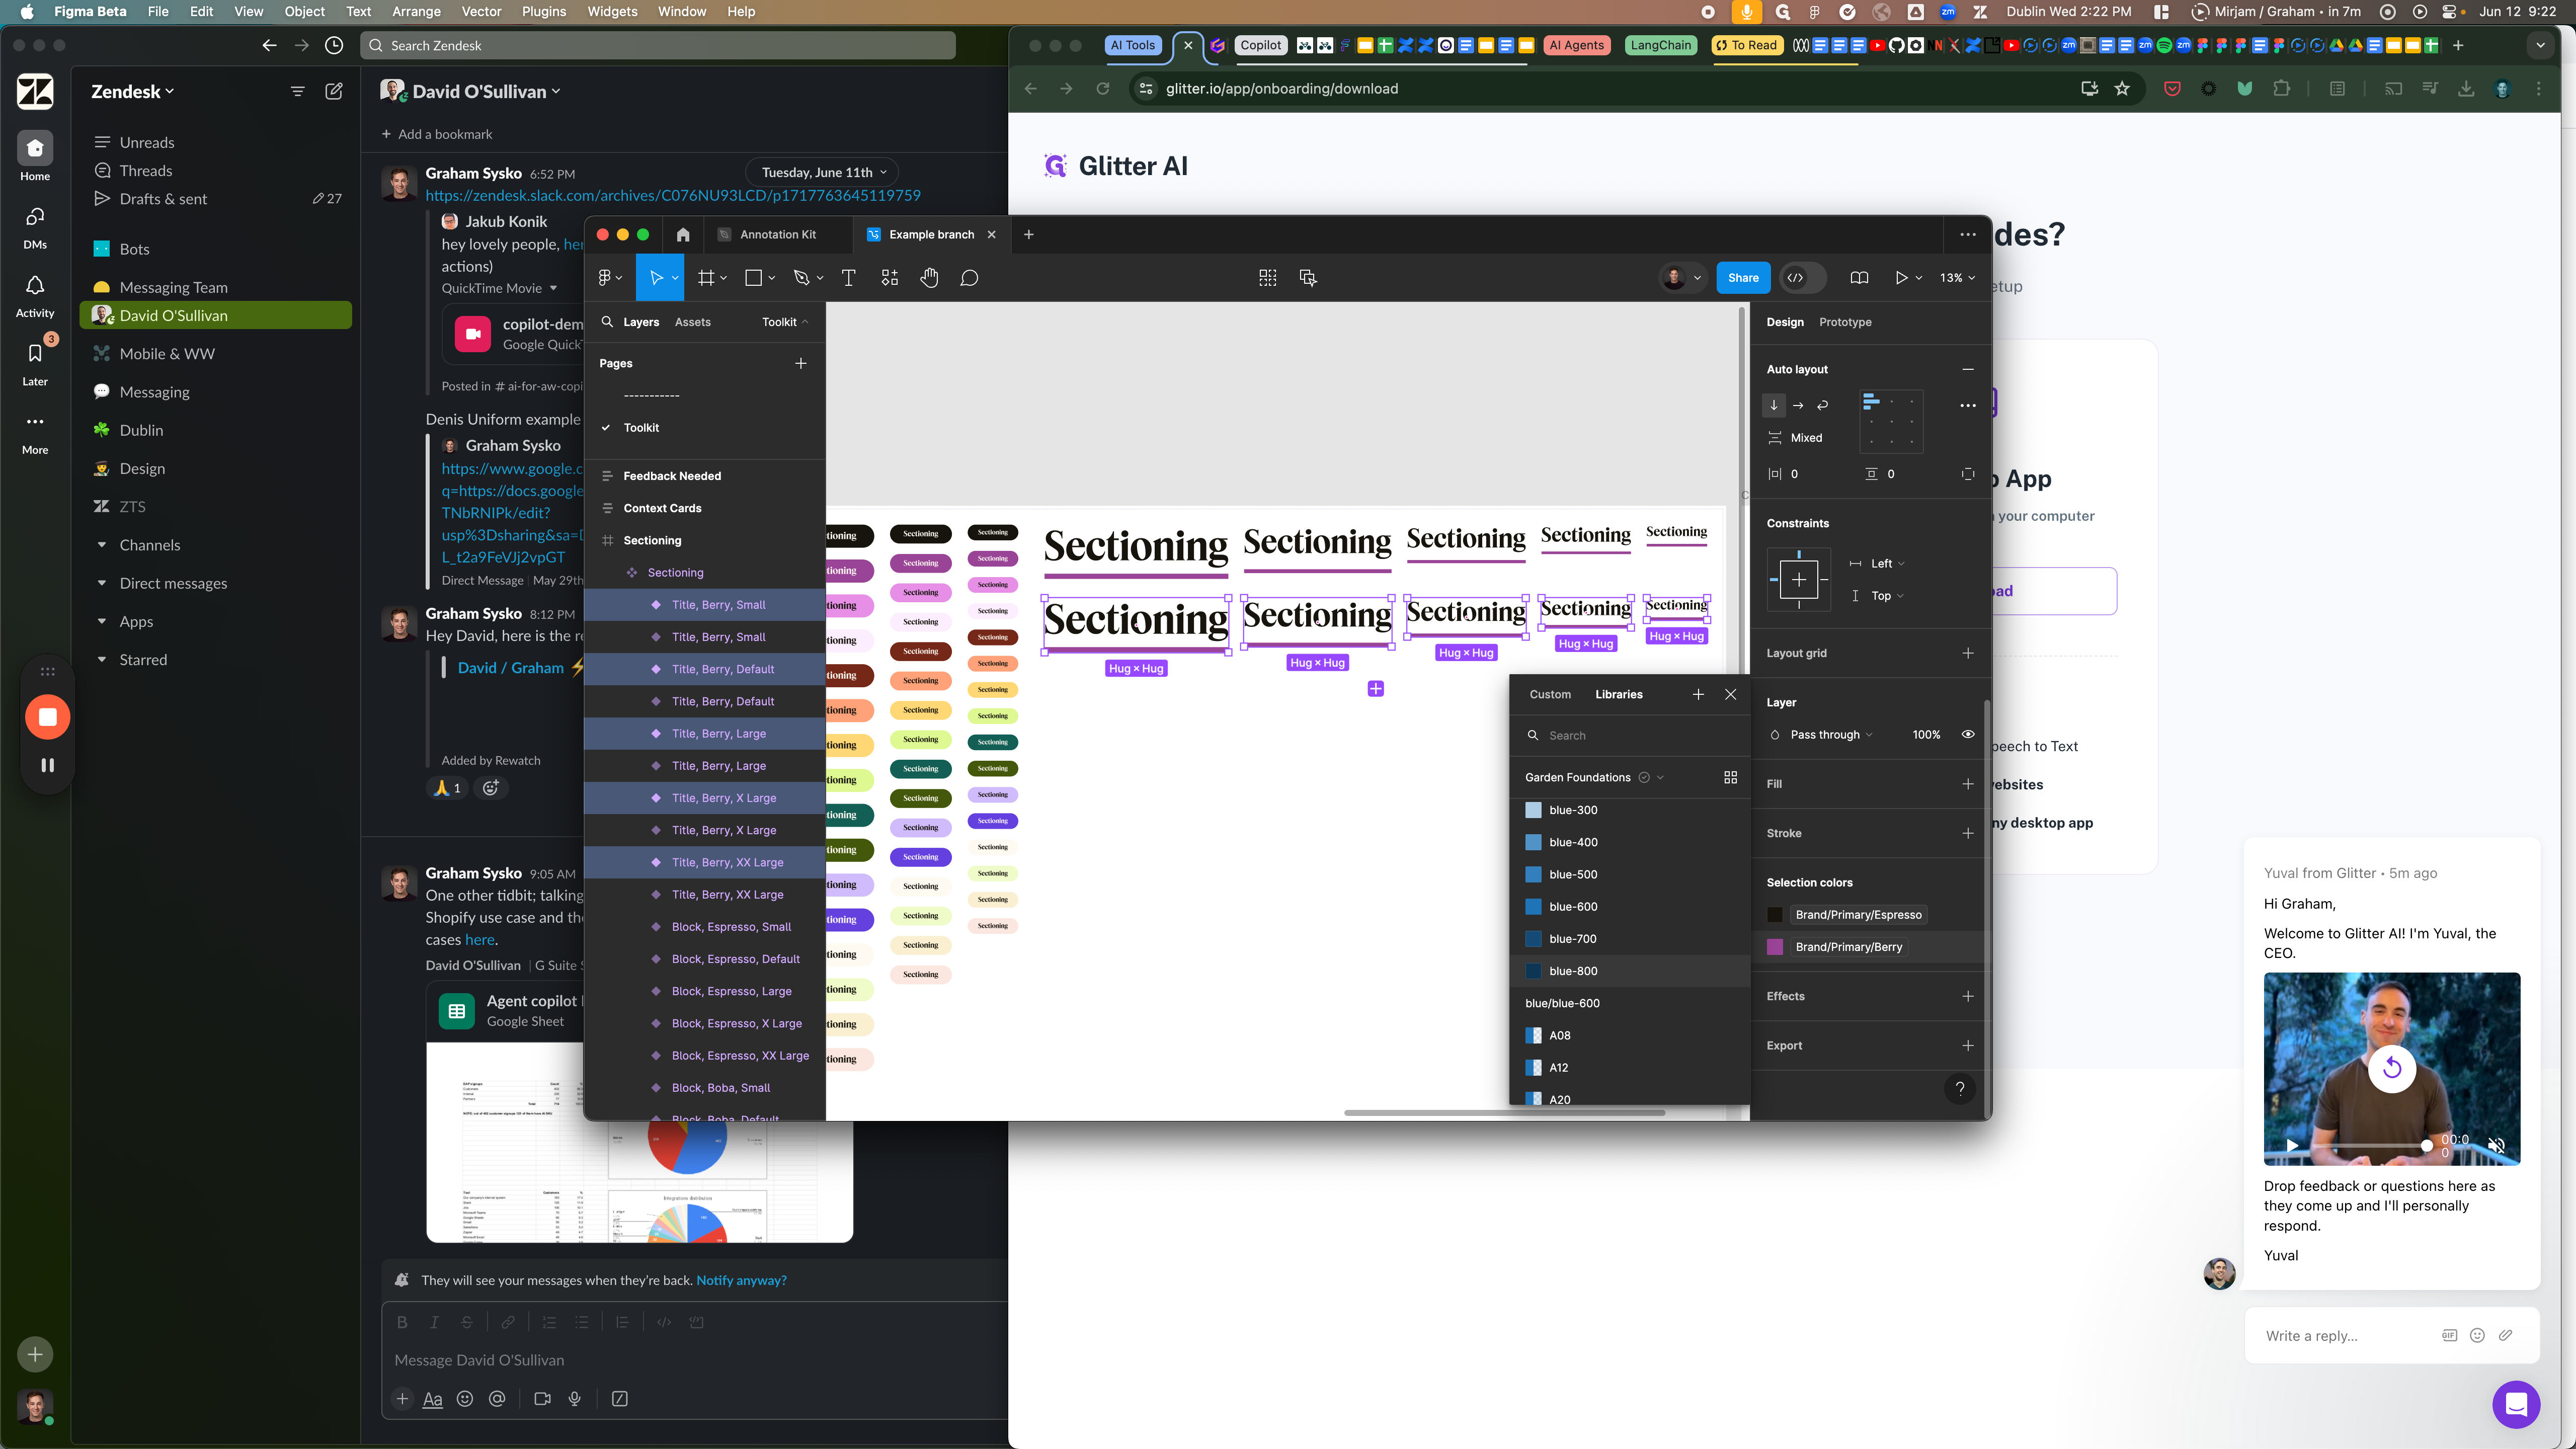The width and height of the screenshot is (2576, 1449).
Task: Set auto layout direction to horizontal
Action: point(1798,405)
